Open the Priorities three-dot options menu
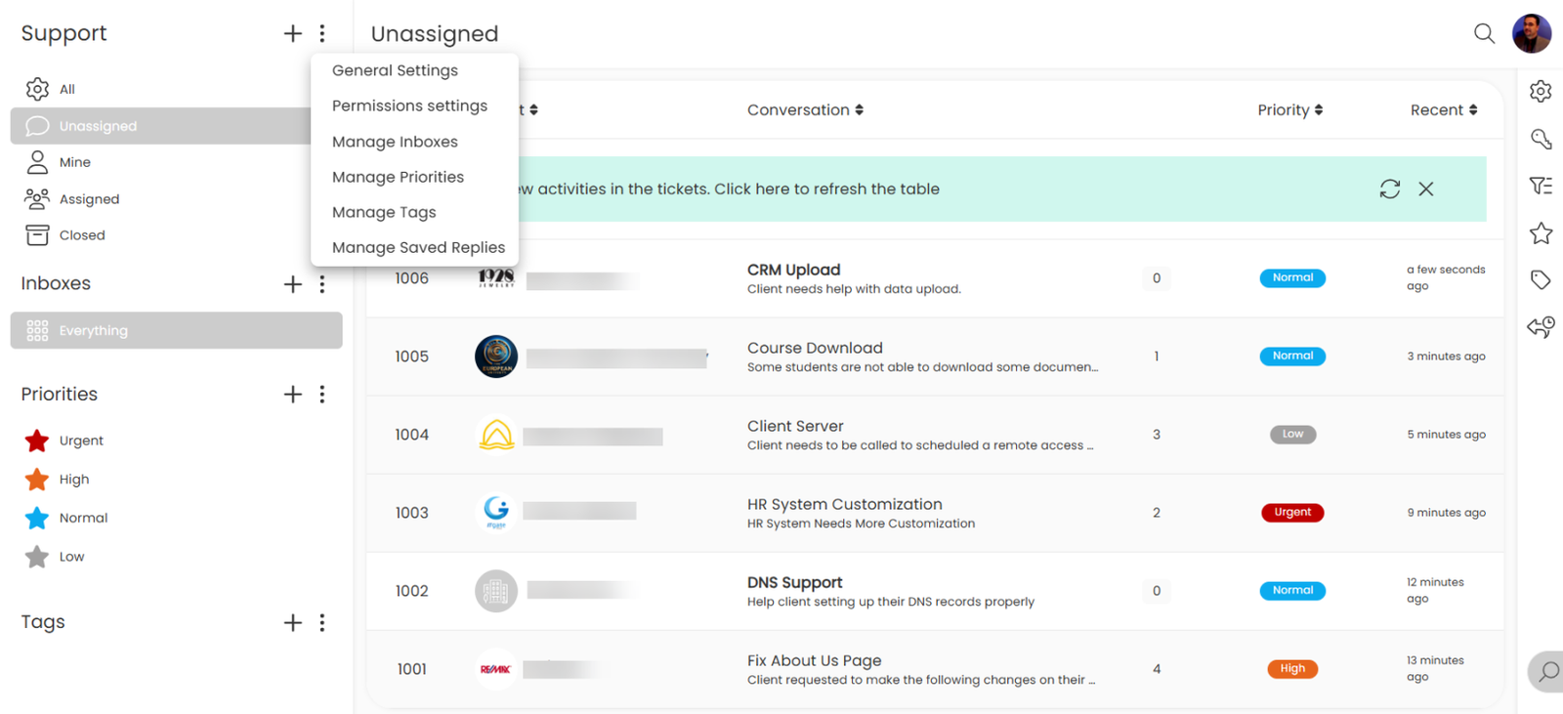The height and width of the screenshot is (714, 1563). [x=322, y=395]
